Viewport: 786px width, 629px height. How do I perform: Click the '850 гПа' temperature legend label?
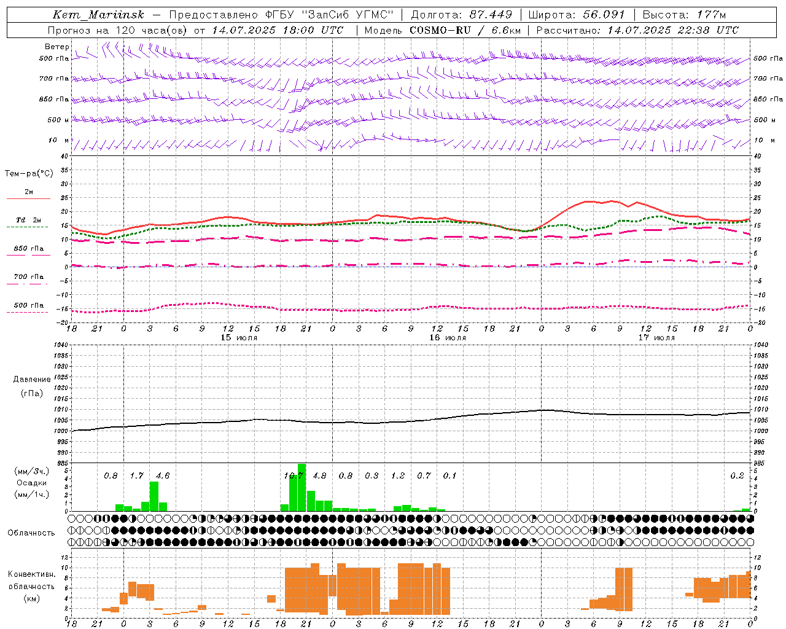click(x=29, y=249)
